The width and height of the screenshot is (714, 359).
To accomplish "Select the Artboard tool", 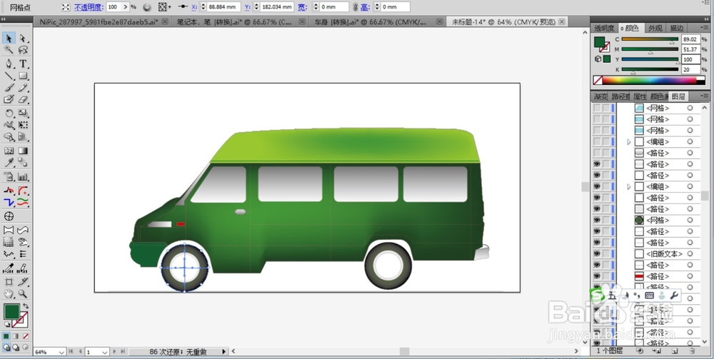I will click(x=9, y=281).
